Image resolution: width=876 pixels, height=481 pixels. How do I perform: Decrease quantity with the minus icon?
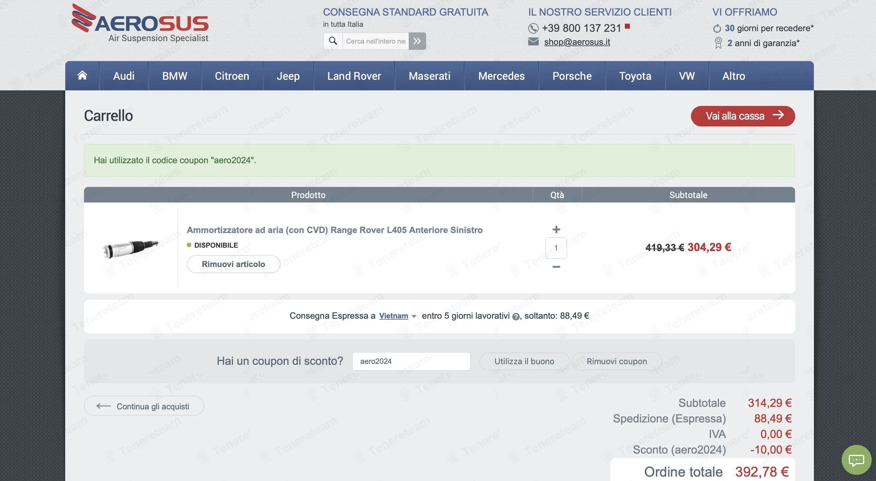[x=556, y=267]
